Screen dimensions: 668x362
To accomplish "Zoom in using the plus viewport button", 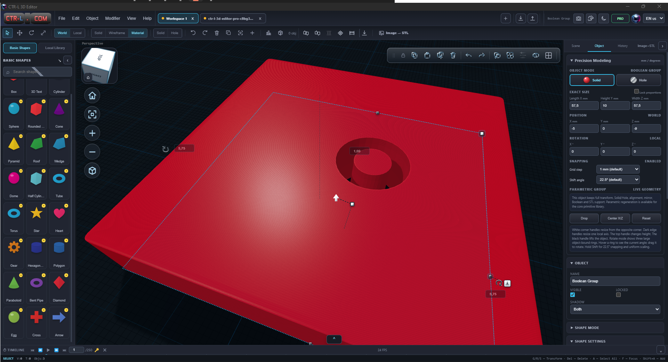I will 92,133.
